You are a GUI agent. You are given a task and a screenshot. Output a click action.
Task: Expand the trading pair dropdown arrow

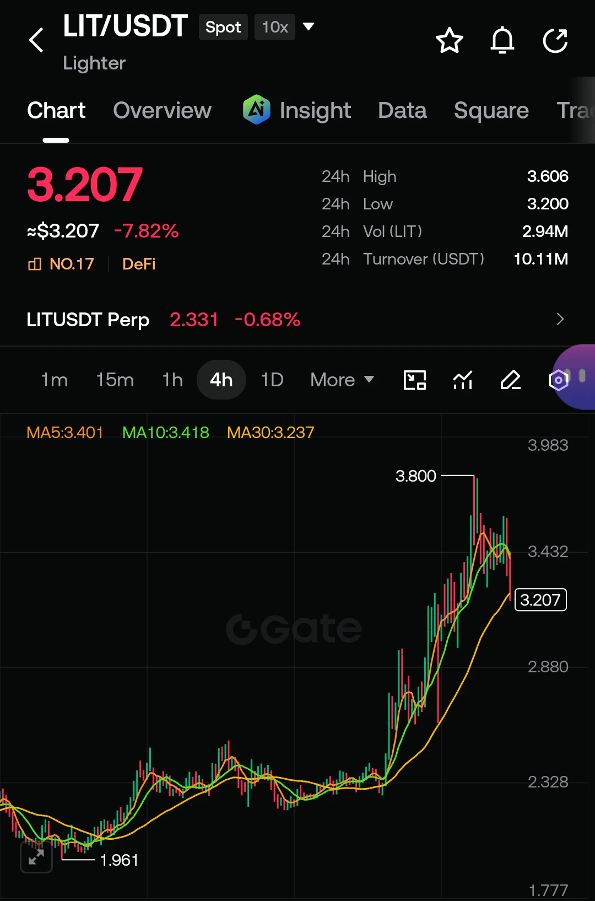(309, 26)
